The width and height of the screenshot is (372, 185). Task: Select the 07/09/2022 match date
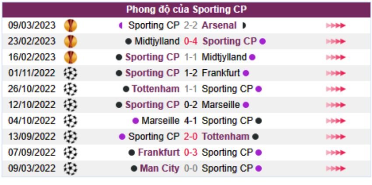(x=32, y=153)
